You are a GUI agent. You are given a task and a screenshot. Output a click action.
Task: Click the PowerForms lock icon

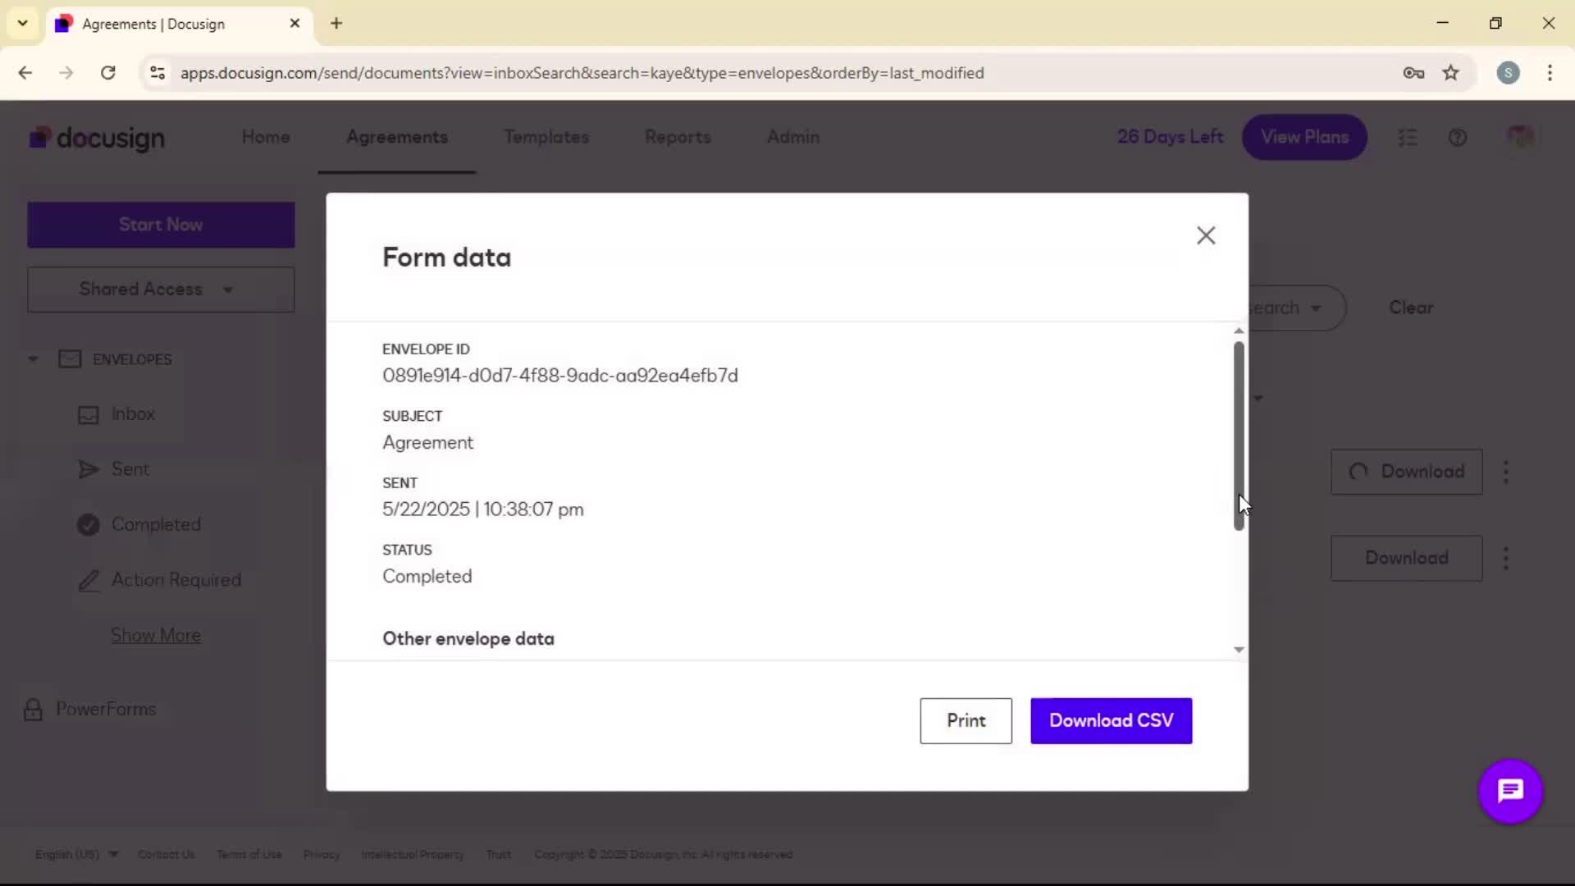(x=33, y=710)
